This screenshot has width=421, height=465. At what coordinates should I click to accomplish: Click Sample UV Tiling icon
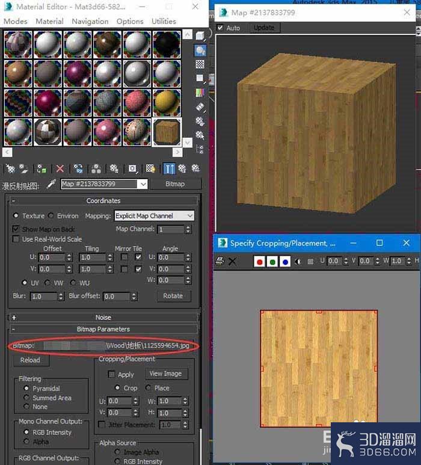click(200, 78)
